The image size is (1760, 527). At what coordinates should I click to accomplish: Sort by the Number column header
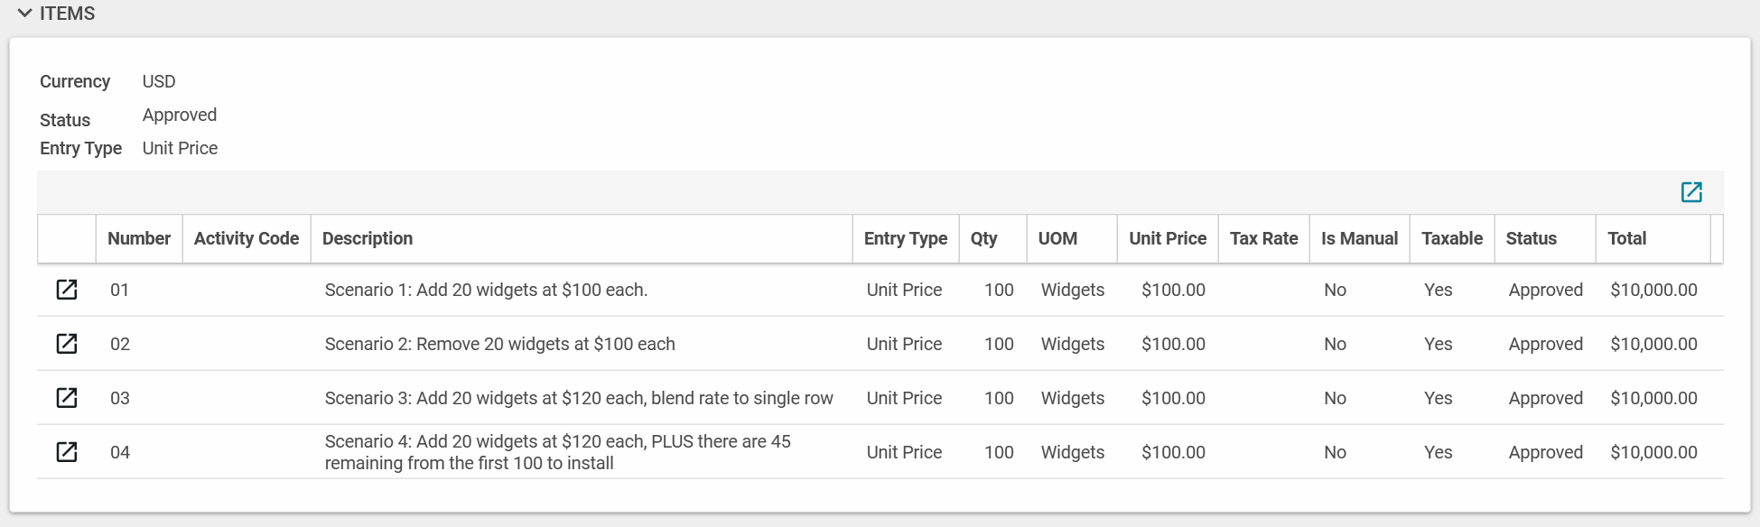click(x=138, y=238)
